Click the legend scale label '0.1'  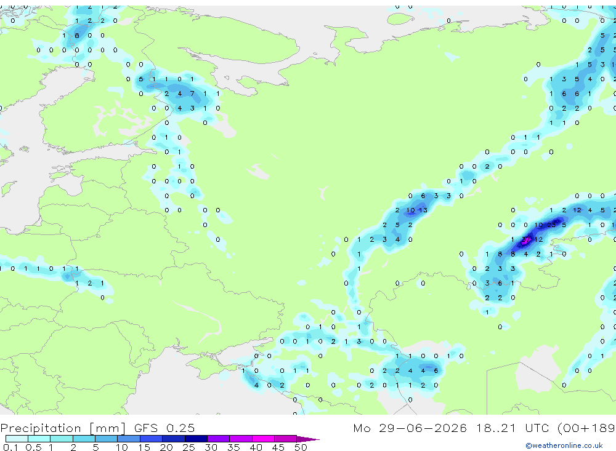10,447
